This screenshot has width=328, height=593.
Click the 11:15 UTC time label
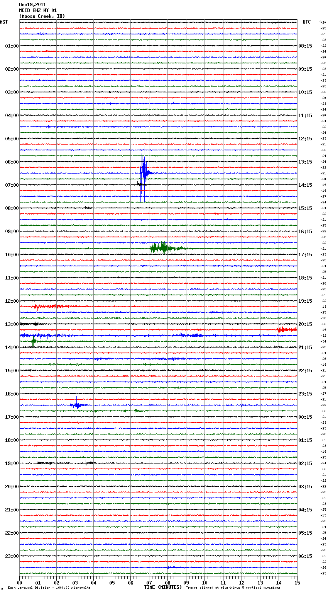click(305, 116)
